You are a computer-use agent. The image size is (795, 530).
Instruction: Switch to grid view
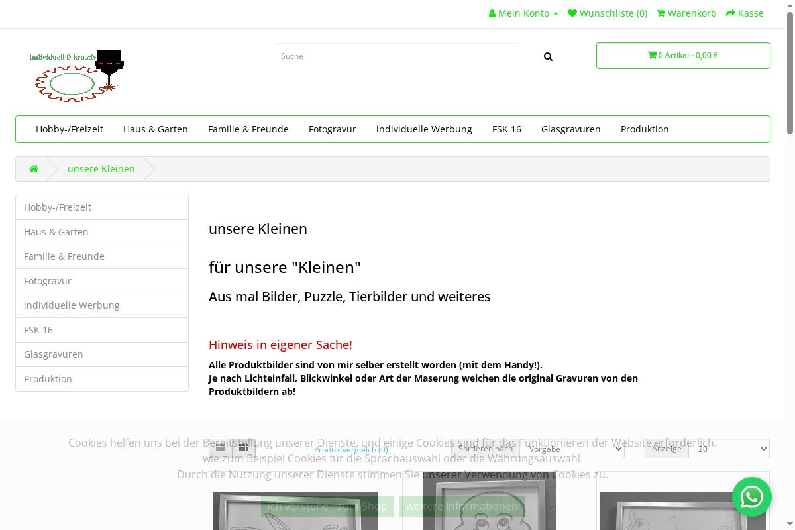(244, 449)
